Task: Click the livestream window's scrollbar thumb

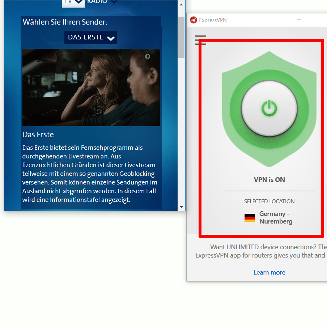Action: (x=181, y=37)
